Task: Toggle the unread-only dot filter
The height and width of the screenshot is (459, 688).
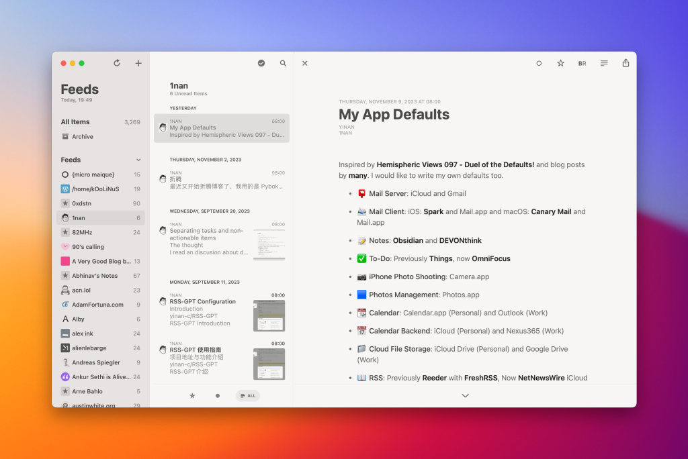Action: tap(217, 395)
